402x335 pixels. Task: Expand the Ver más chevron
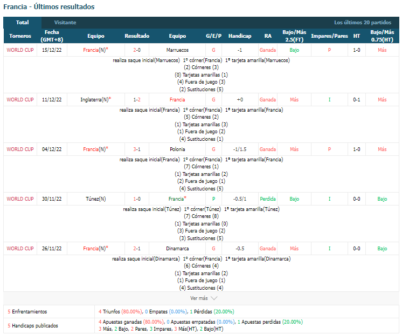214,298
